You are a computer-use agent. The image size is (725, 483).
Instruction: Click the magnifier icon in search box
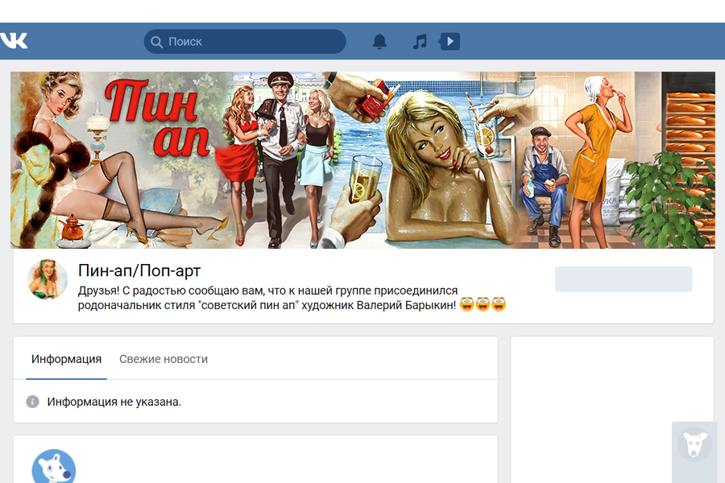point(157,42)
